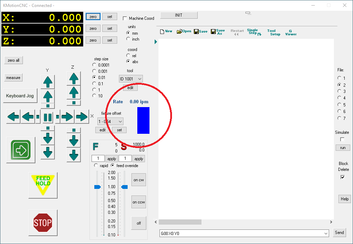Click the green cycle start arrow icon

pos(21,150)
